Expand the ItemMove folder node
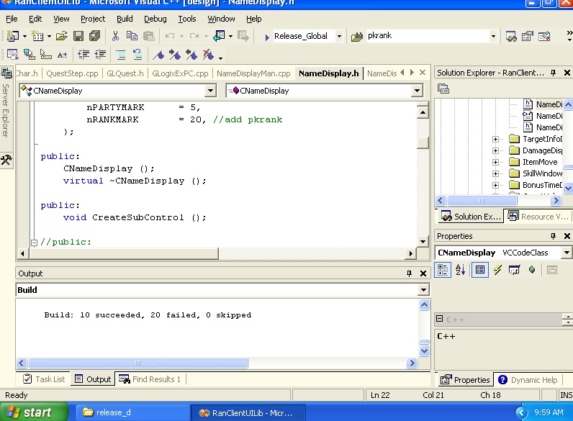This screenshot has height=421, width=573. click(495, 162)
